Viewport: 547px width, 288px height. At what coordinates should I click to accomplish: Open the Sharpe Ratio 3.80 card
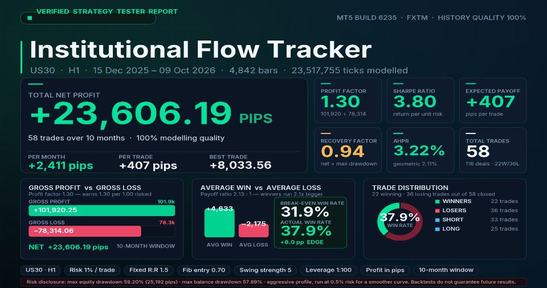(421, 100)
